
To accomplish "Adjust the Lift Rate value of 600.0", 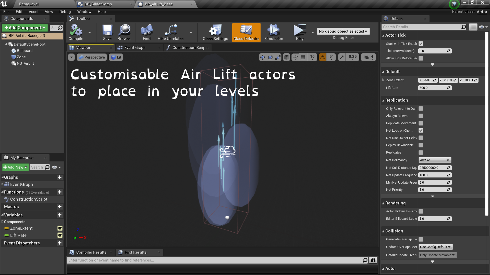I will [x=432, y=88].
